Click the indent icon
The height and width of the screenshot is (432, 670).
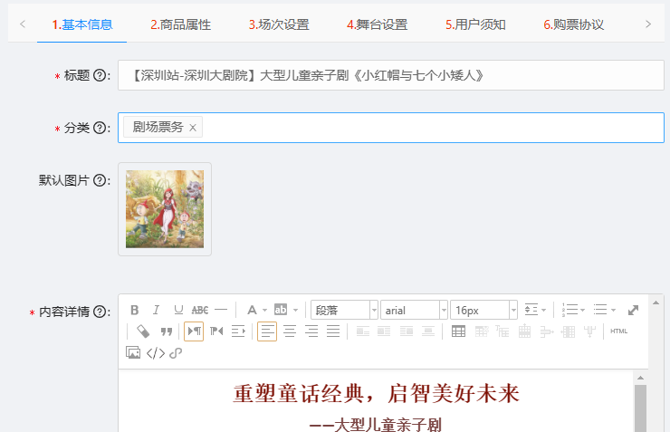[x=238, y=331]
